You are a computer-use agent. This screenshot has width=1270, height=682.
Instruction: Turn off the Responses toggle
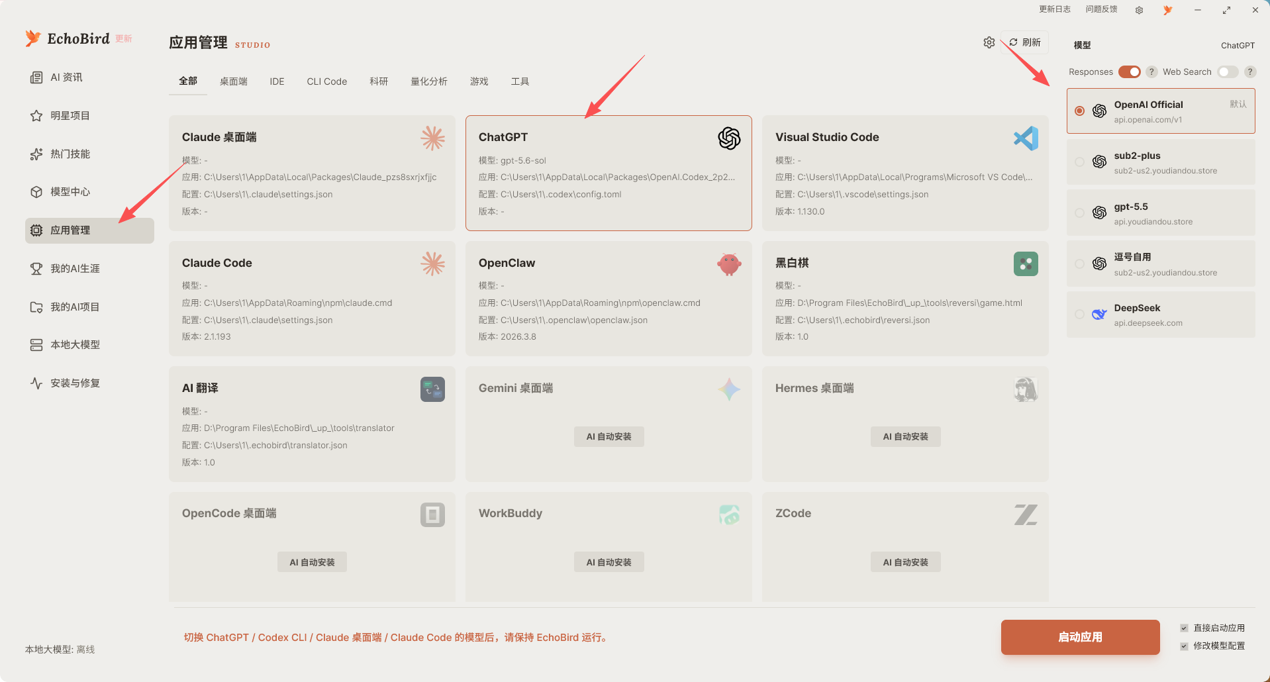(1130, 72)
